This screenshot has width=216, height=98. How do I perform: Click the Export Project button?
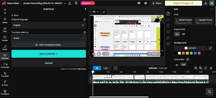183,3
